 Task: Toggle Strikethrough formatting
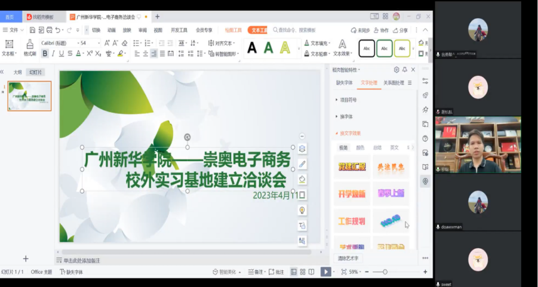pos(70,54)
